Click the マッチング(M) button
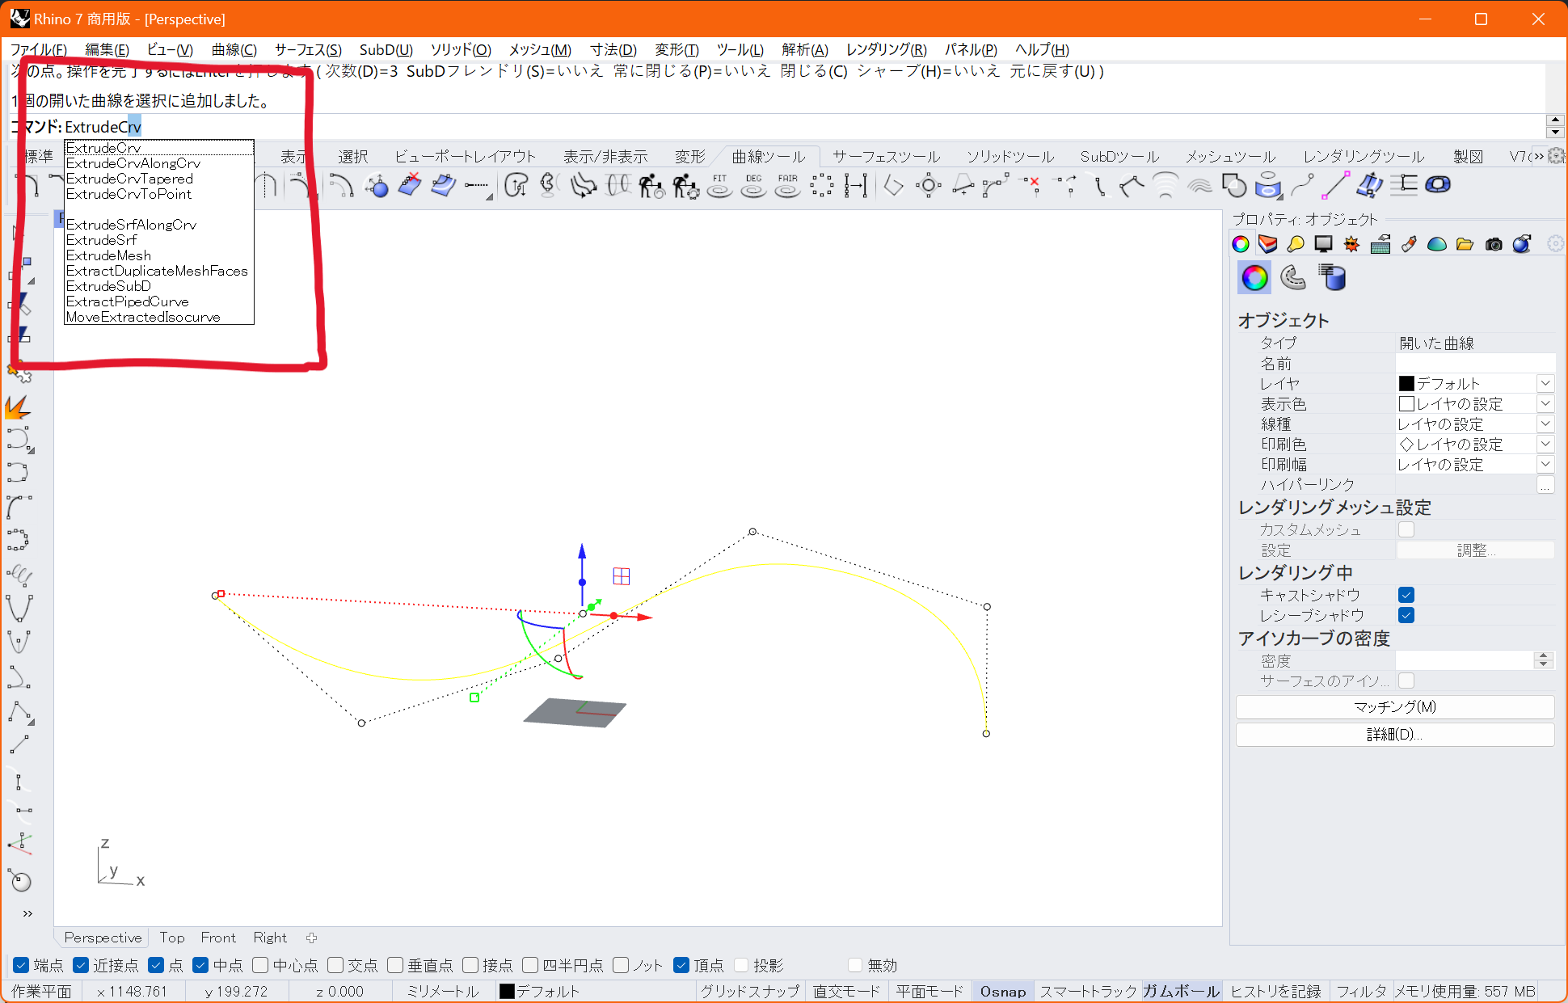Viewport: 1568px width, 1003px height. [x=1394, y=707]
